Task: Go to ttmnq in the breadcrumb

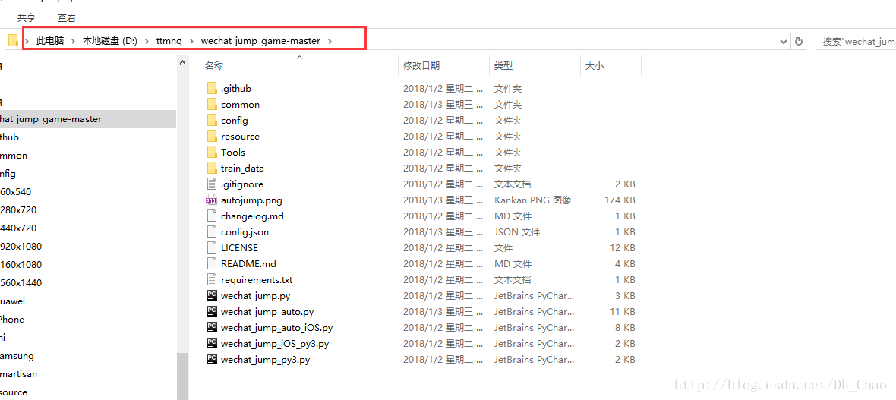Action: pyautogui.click(x=169, y=41)
